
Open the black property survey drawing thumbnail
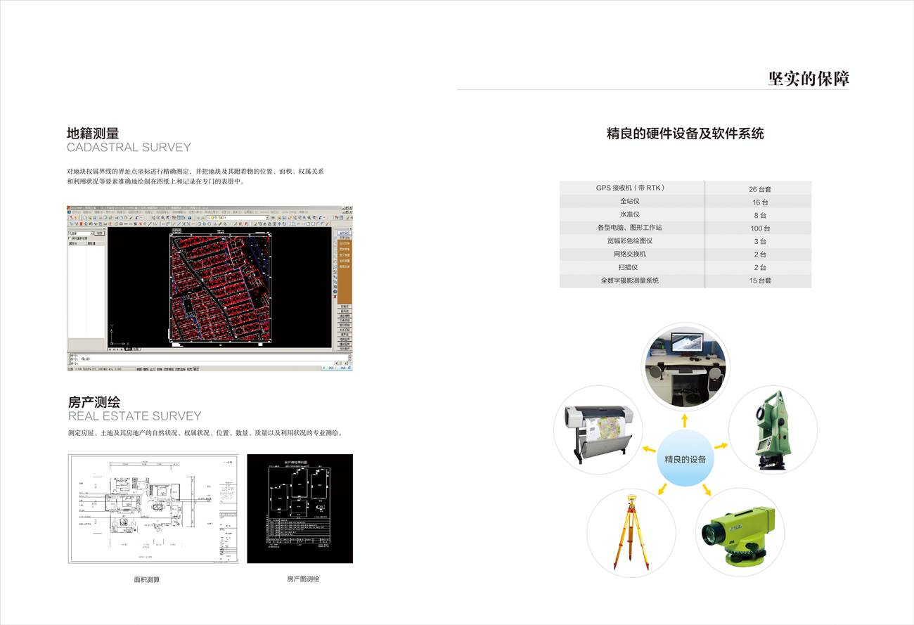click(x=300, y=508)
